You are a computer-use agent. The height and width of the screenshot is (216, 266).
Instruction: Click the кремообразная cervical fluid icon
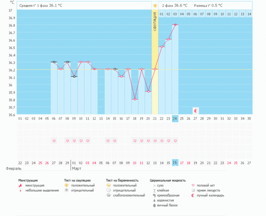click(154, 196)
